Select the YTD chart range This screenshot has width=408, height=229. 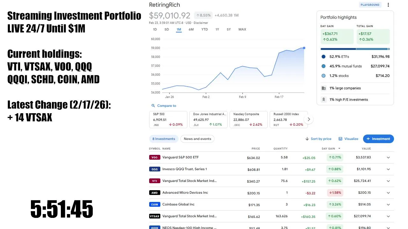[205, 30]
